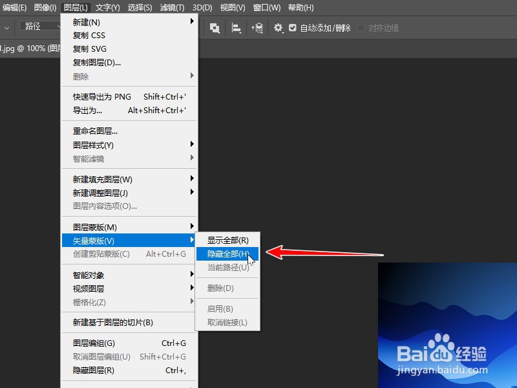This screenshot has height=388, width=517.
Task: Open the 窗口 menu
Action: click(267, 8)
